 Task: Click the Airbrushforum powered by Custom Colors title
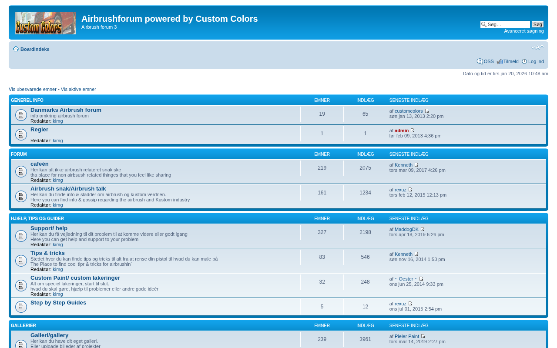coord(169,19)
